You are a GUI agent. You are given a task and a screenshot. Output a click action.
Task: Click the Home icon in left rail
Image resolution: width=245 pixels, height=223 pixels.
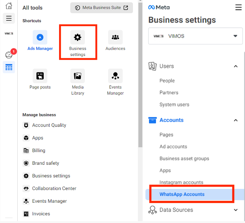tap(9, 6)
